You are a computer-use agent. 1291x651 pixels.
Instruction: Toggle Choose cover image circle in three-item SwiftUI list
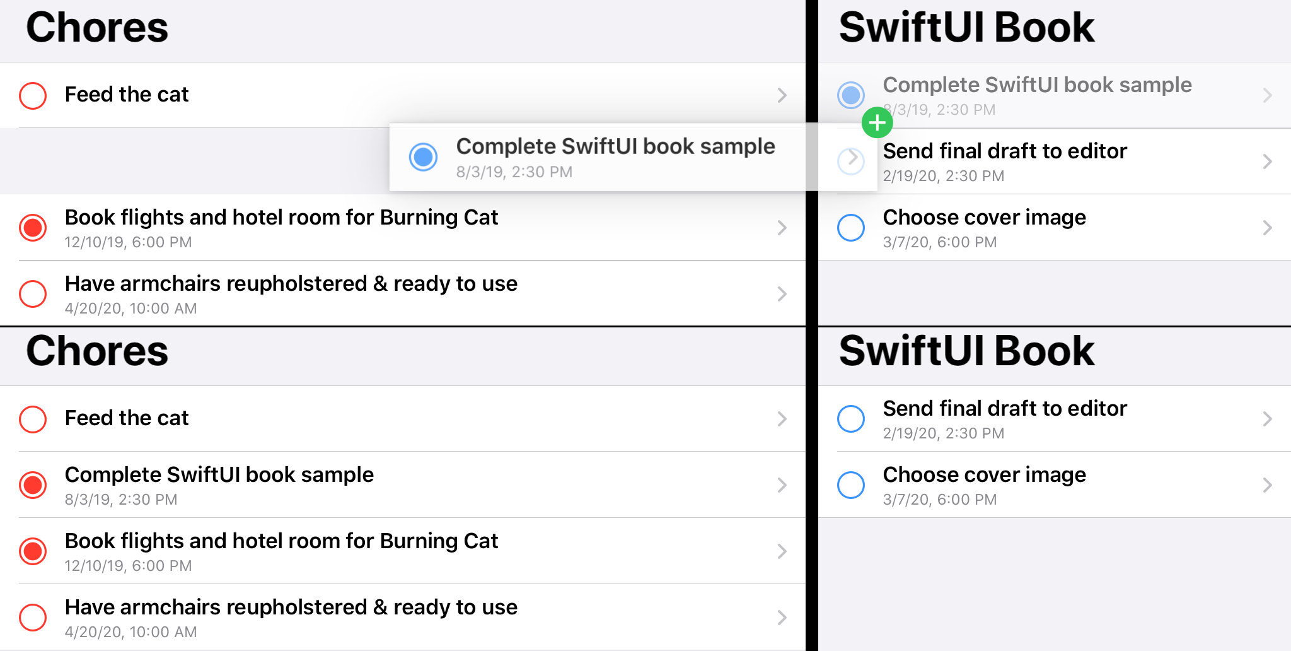(850, 228)
